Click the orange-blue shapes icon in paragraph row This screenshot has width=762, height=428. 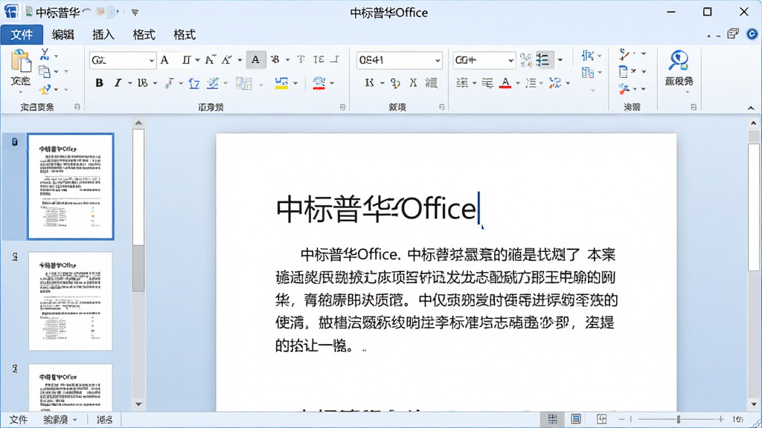click(555, 83)
